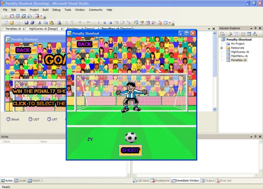263x189 pixels.
Task: Open Add New Item dropdown arrow
Action: click(x=22, y=23)
